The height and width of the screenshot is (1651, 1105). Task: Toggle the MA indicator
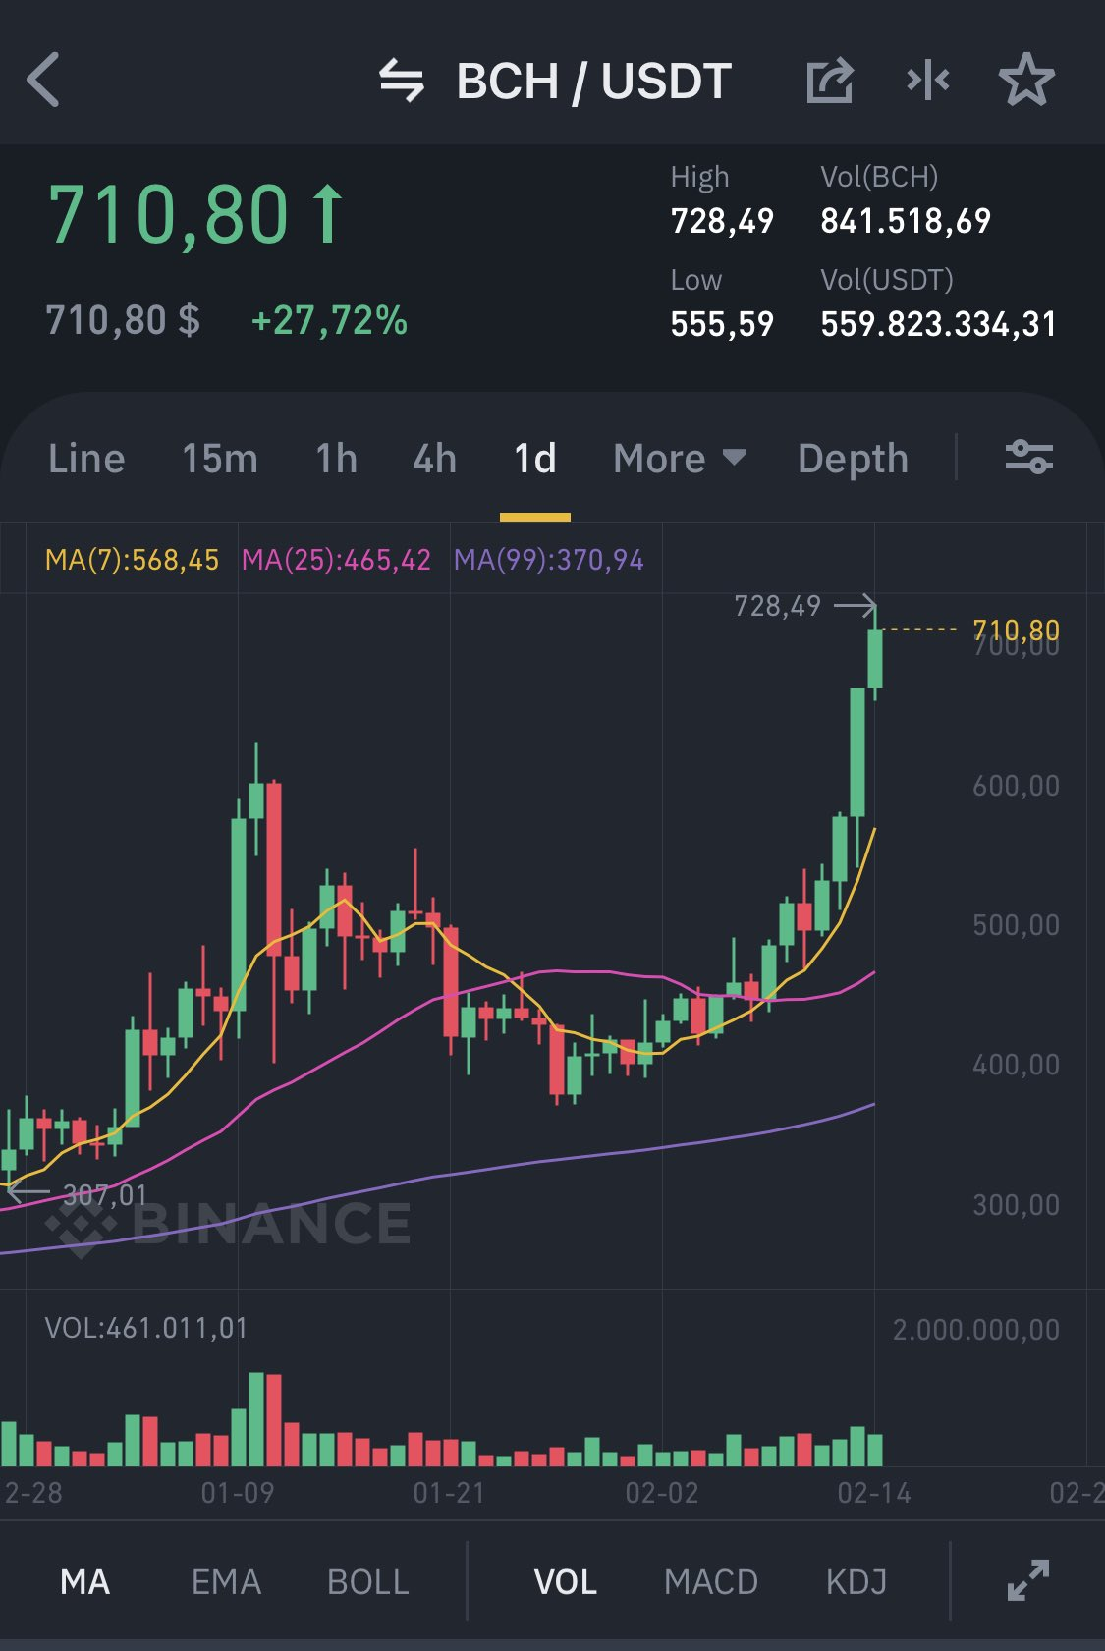(x=85, y=1582)
